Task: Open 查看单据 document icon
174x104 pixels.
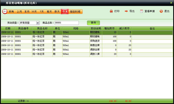Action: click(141, 11)
